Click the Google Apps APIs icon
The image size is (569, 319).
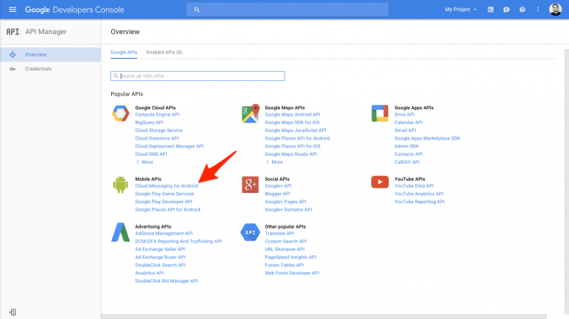[x=380, y=114]
